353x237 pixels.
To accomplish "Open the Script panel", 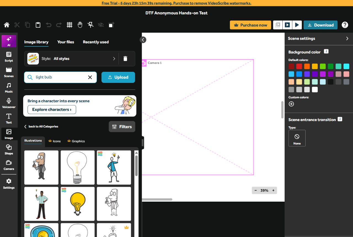I will click(x=9, y=57).
